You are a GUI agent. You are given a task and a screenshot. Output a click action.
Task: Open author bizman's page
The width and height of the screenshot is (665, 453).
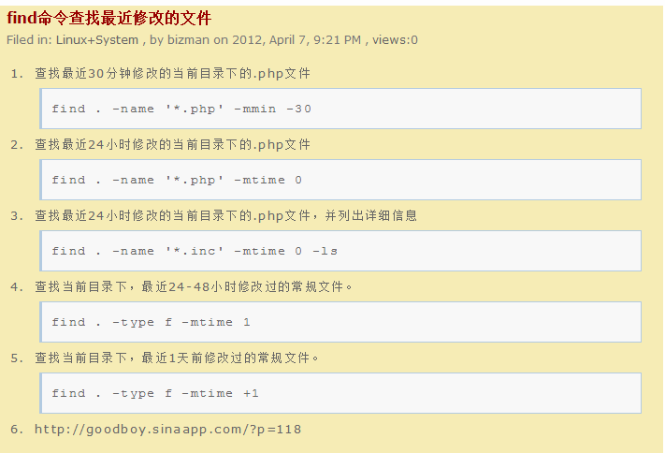click(x=188, y=40)
